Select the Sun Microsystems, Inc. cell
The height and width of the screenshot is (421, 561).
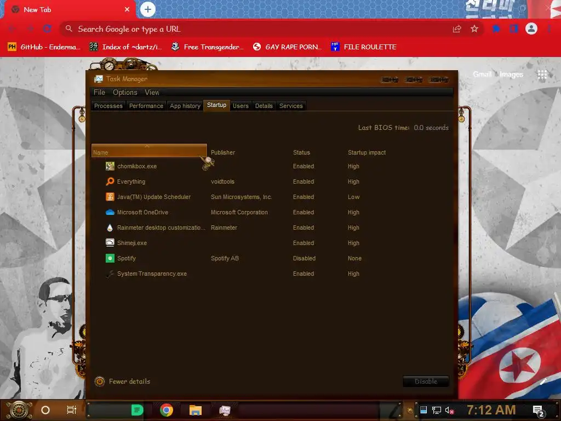(242, 197)
